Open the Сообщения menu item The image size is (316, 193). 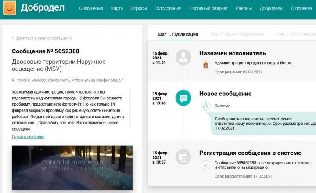91,8
